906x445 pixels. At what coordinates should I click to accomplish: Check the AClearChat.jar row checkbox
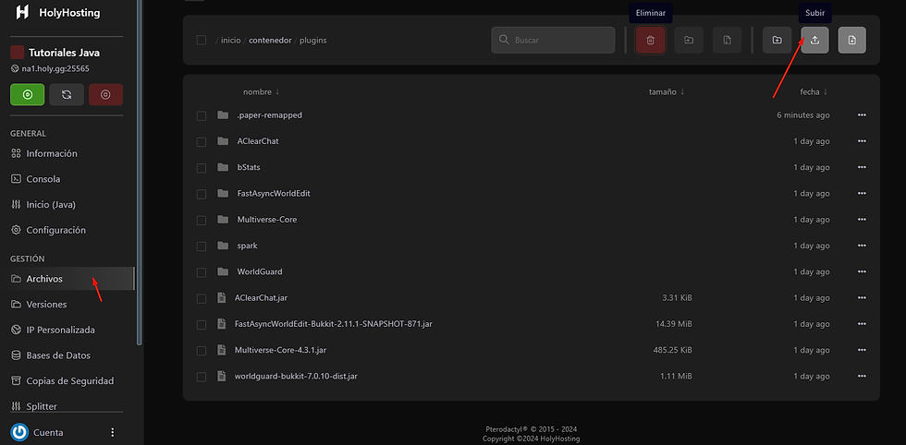point(202,298)
